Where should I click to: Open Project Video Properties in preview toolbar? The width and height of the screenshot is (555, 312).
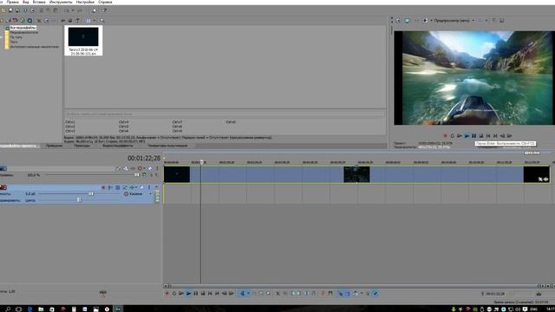tap(398, 21)
